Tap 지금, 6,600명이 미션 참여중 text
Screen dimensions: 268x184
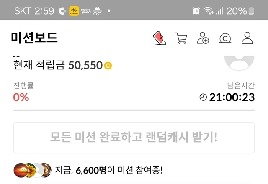(x=109, y=170)
